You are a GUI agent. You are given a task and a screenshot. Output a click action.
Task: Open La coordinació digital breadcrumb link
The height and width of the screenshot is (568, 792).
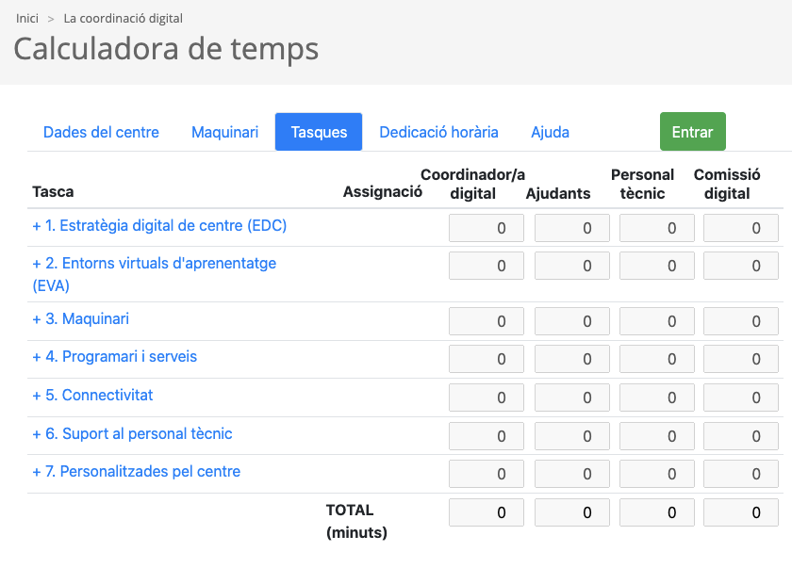click(x=122, y=18)
